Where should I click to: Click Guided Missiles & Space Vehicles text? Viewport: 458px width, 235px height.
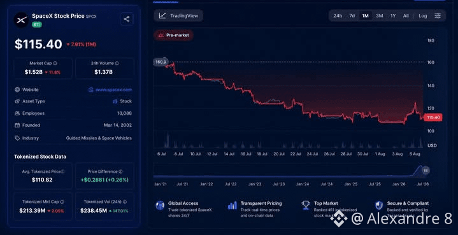point(99,138)
